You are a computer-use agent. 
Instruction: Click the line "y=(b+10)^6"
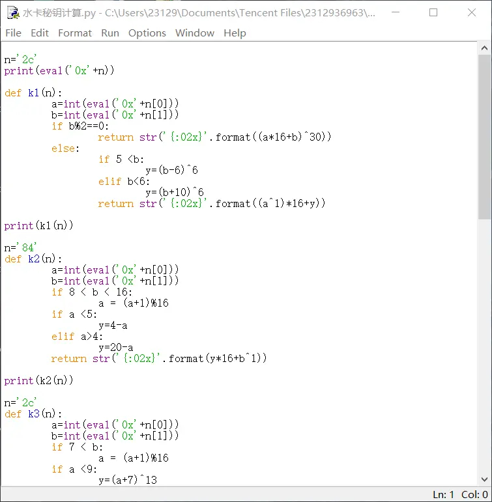tap(175, 192)
